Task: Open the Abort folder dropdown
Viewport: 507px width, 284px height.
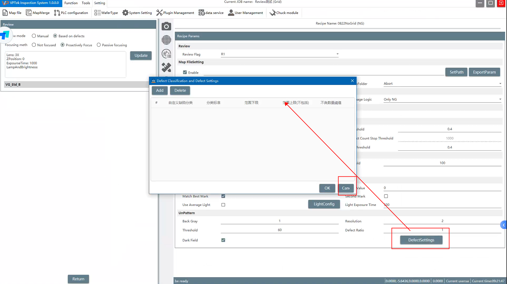Action: click(x=442, y=84)
